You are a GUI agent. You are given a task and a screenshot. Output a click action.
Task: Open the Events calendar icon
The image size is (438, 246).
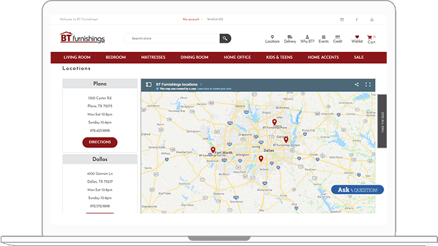point(324,37)
